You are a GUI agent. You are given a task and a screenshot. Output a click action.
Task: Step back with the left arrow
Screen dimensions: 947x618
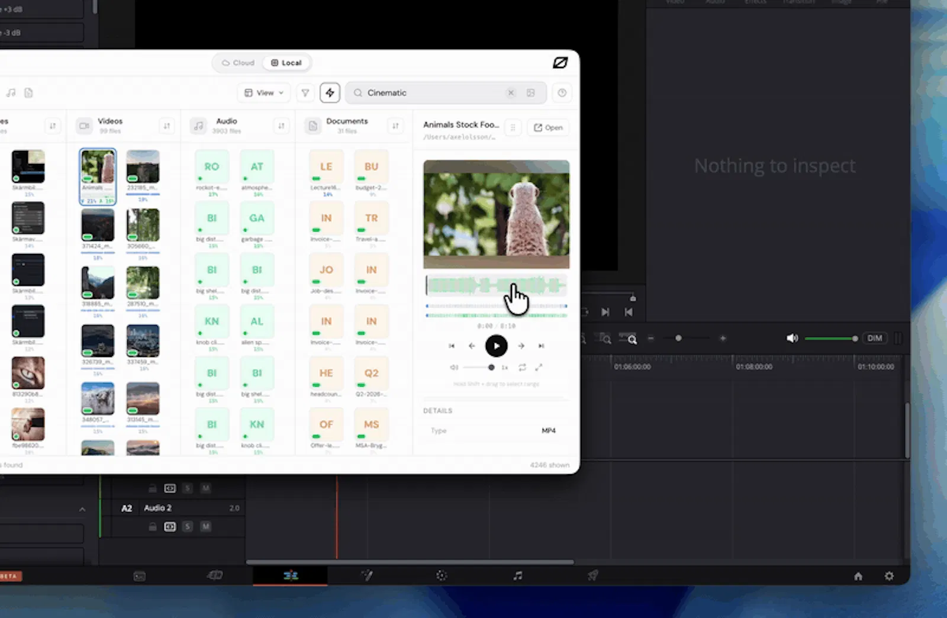(x=472, y=346)
